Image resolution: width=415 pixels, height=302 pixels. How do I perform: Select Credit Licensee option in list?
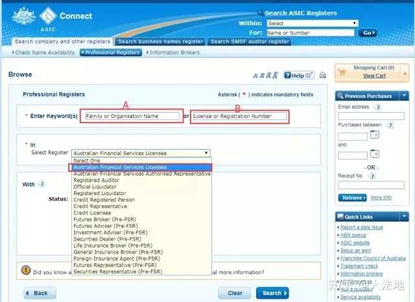pos(92,213)
